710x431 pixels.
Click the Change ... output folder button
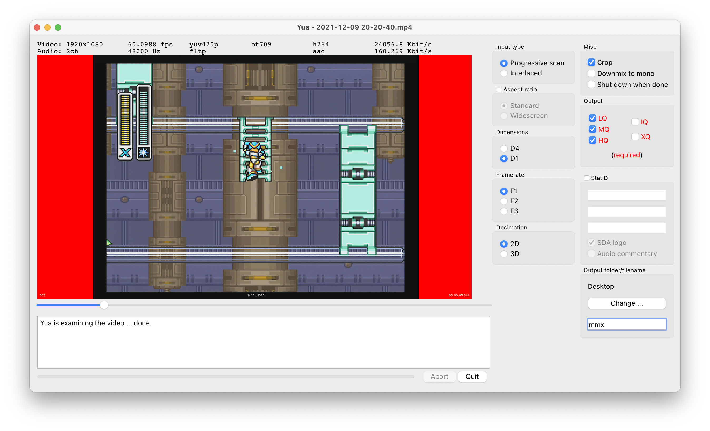(626, 303)
